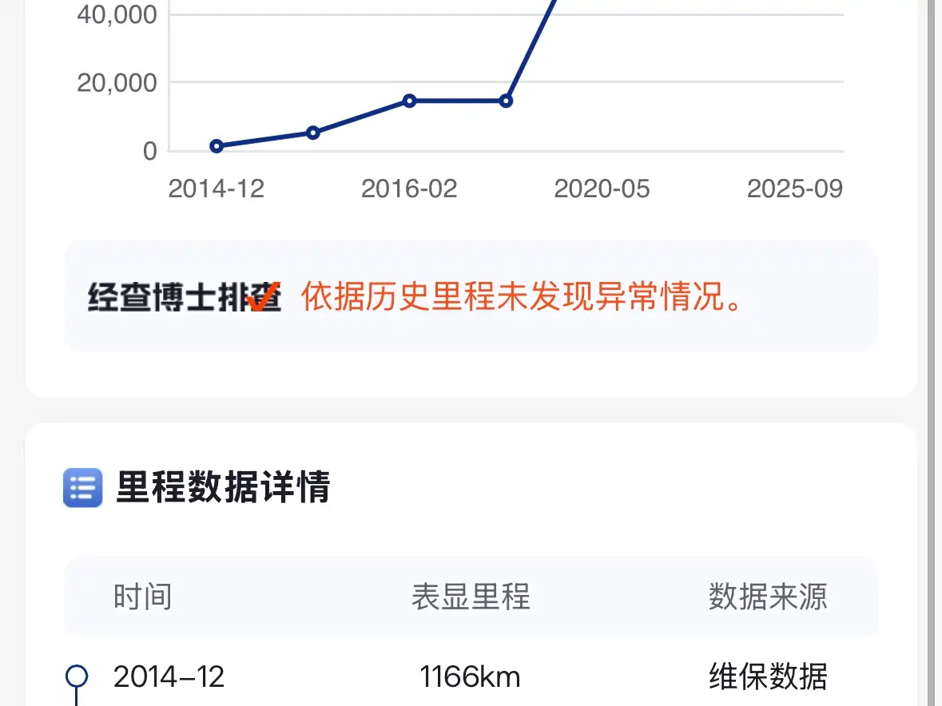Click the fourth chart data point before the rise
Image resolution: width=942 pixels, height=706 pixels.
(x=506, y=101)
